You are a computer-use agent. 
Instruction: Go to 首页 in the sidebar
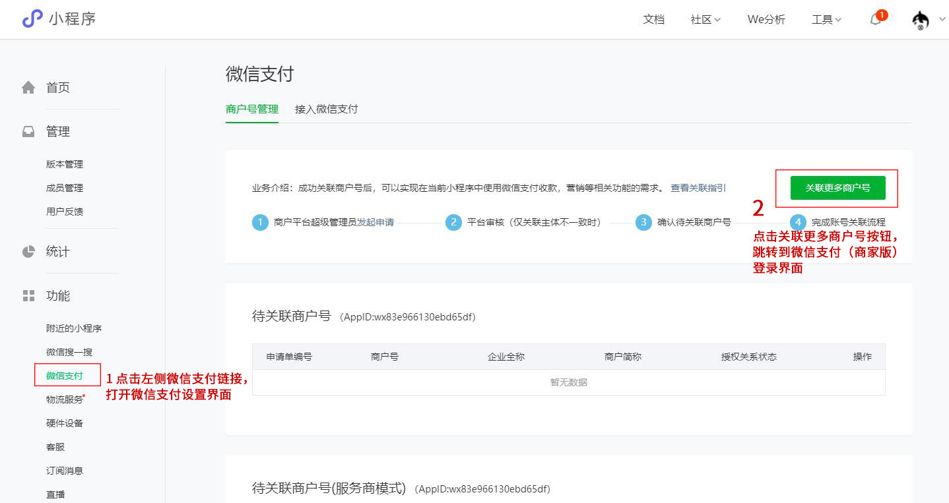point(58,88)
